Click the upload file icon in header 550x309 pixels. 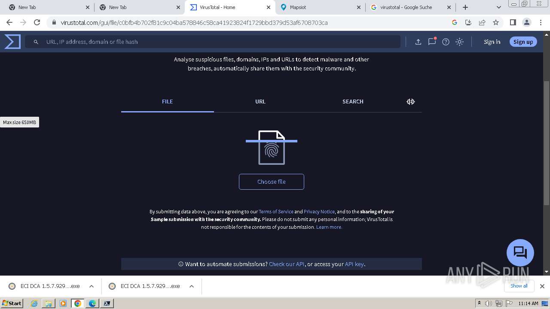click(418, 42)
